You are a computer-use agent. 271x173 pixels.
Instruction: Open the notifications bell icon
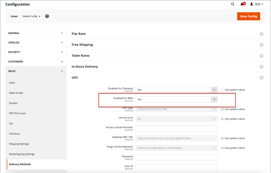[x=243, y=4]
